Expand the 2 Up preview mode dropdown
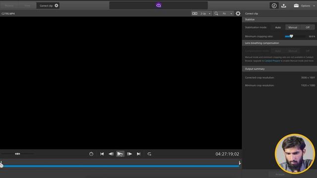Image resolution: width=317 pixels, height=178 pixels. click(x=210, y=14)
